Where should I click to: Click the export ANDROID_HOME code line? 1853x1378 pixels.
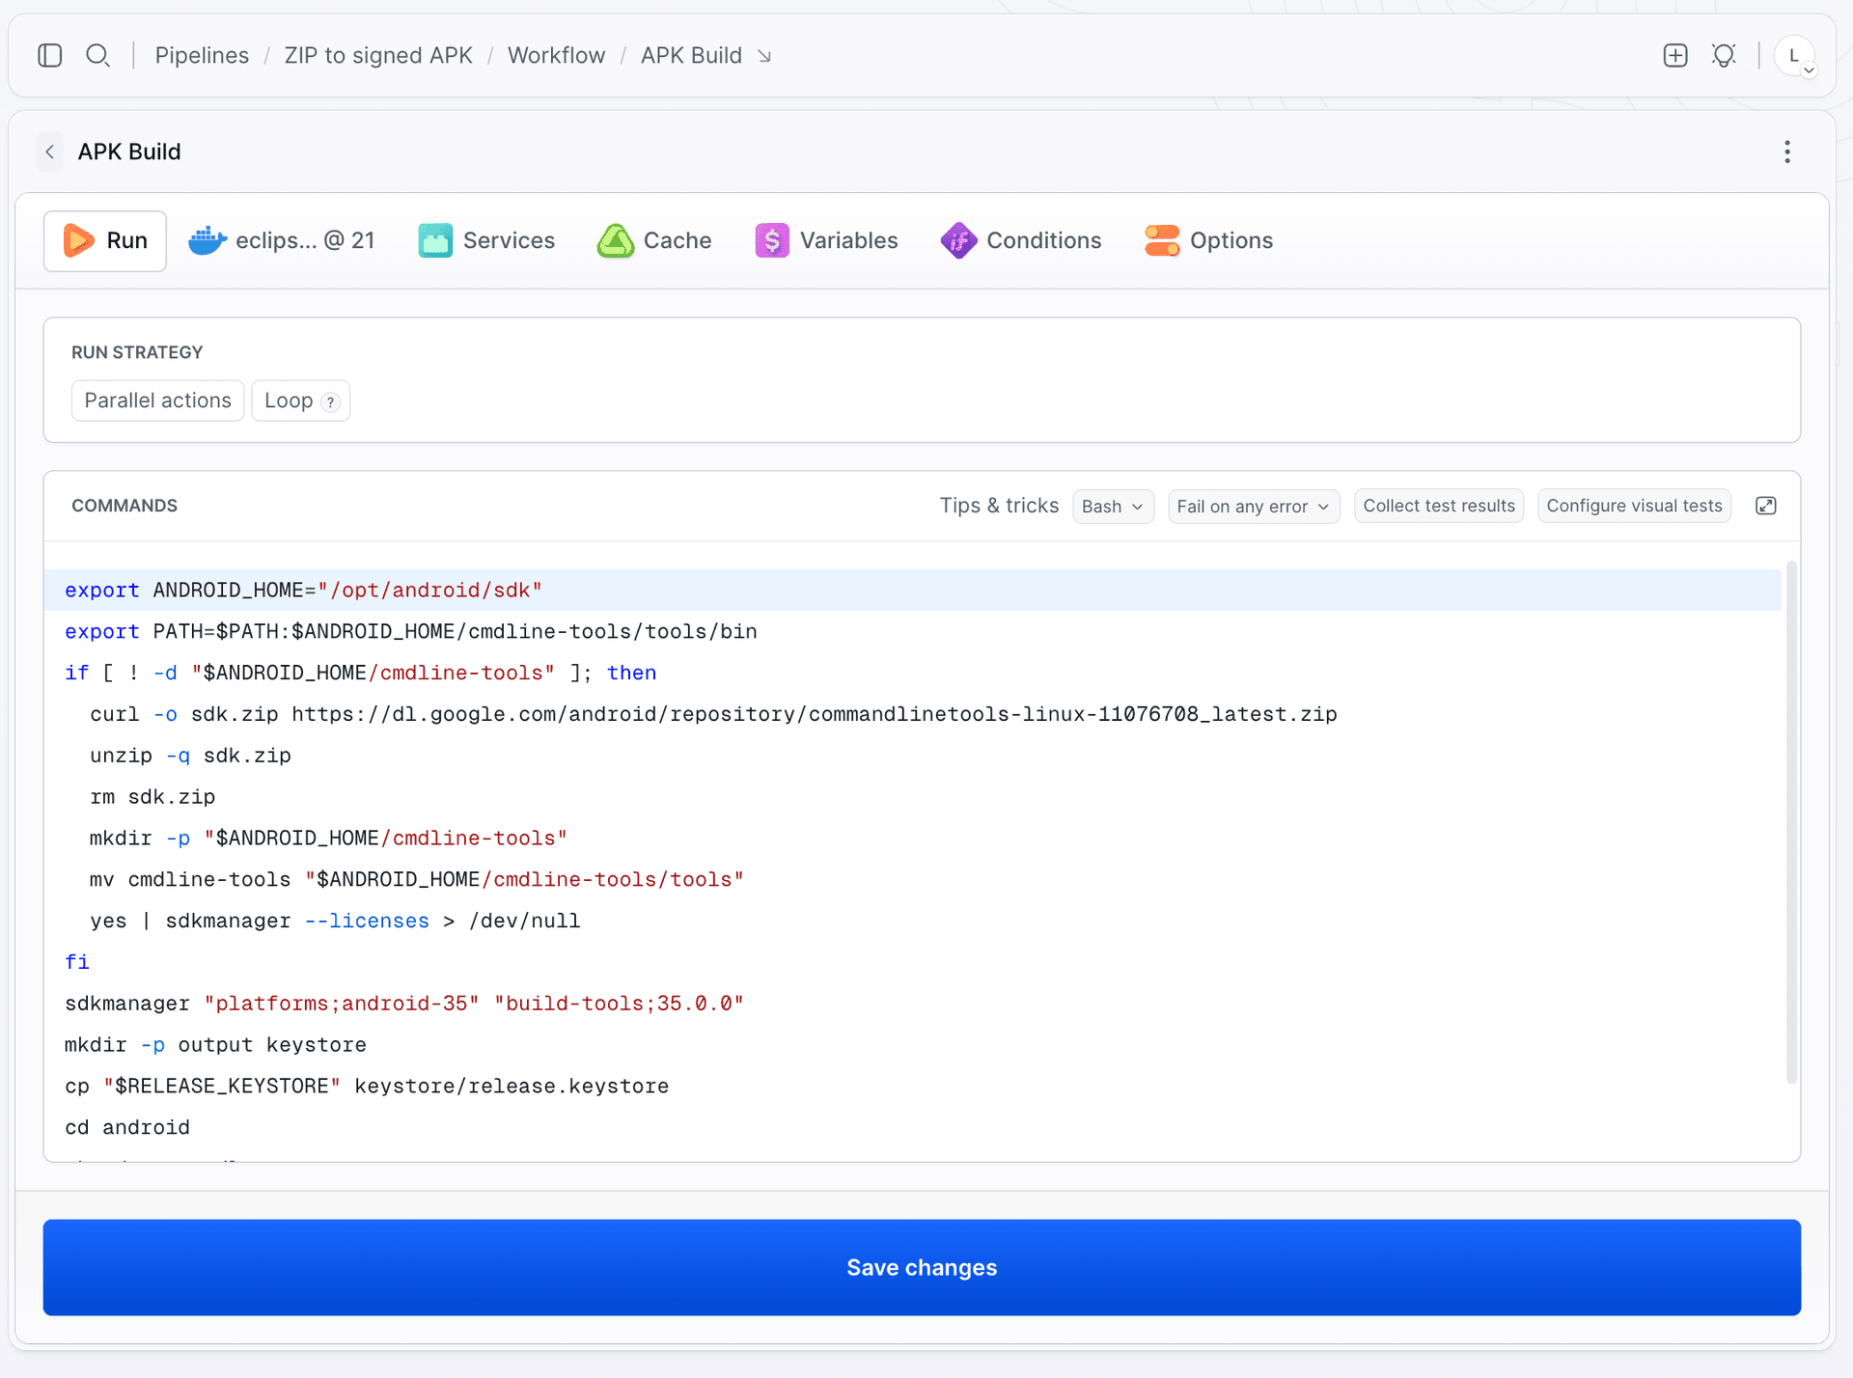912,591
